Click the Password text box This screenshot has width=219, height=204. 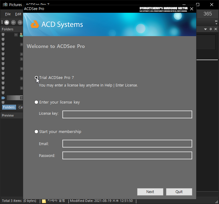point(127,155)
